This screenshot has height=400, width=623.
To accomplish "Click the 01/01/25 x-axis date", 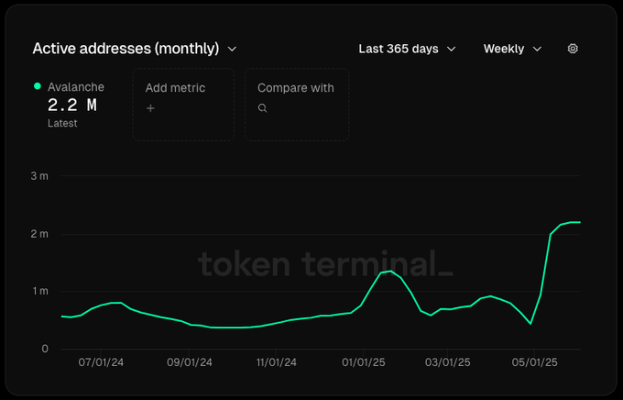I will point(364,362).
